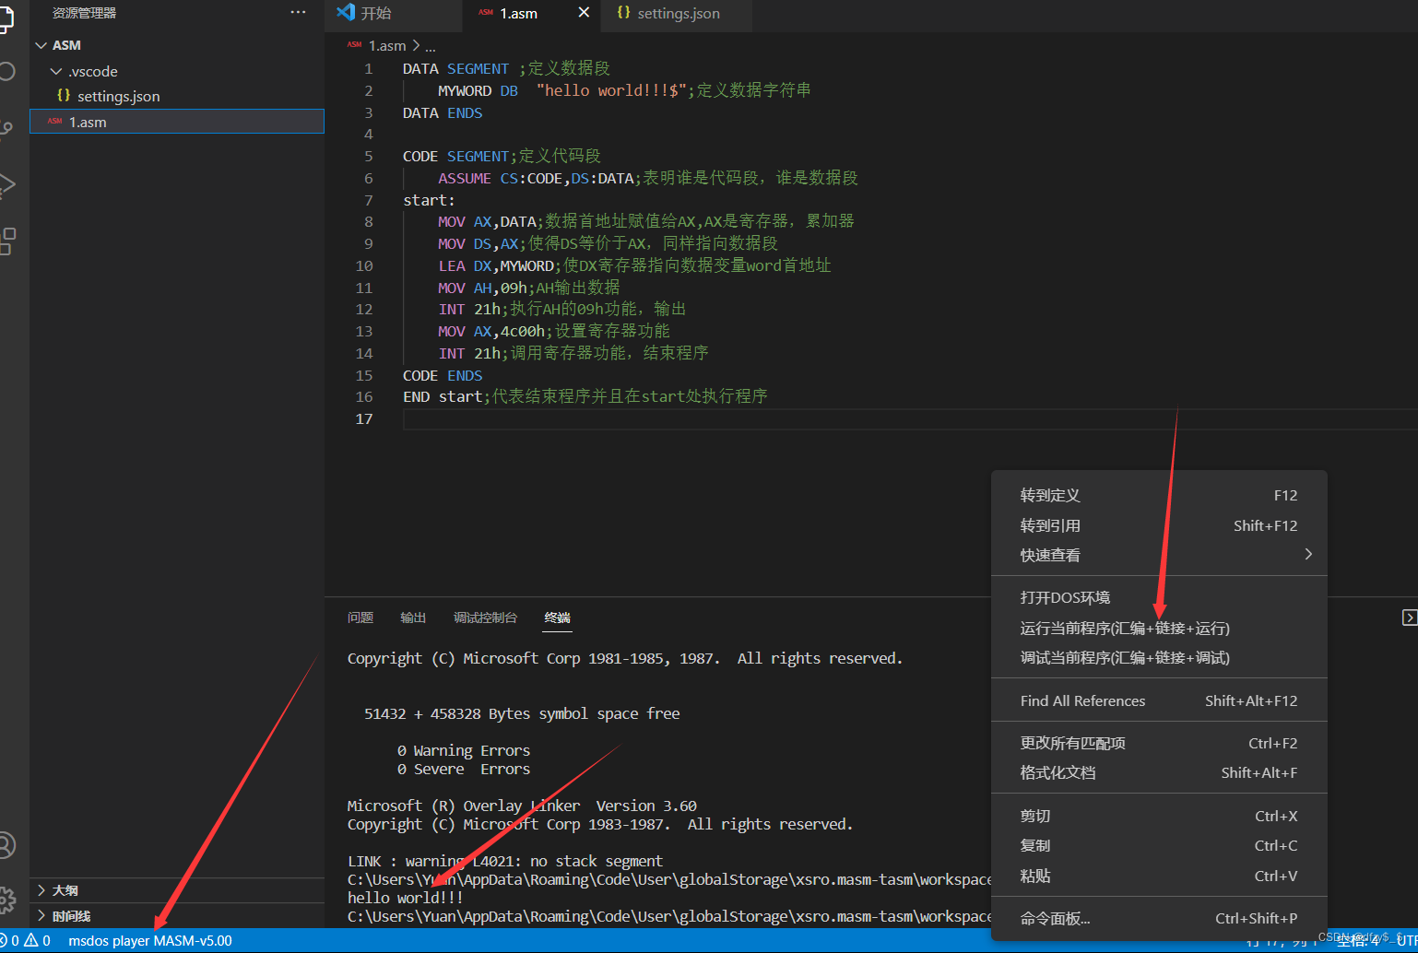Choose 更改所有匹配项 from context menu
The width and height of the screenshot is (1418, 953).
(x=1159, y=744)
